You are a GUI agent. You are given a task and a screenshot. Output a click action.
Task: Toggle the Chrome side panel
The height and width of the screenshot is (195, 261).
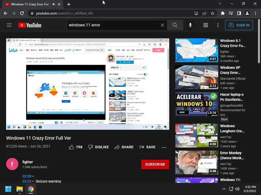[x=239, y=13]
